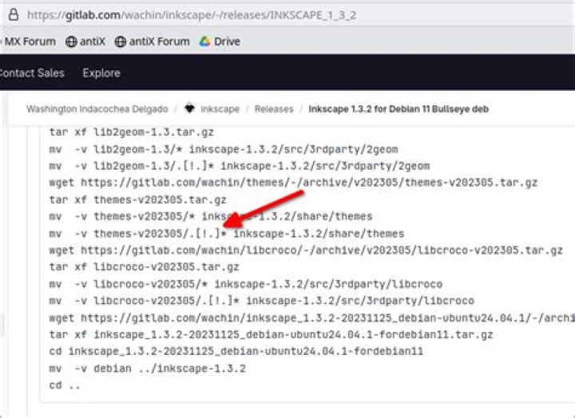The height and width of the screenshot is (418, 575).
Task: Click the 'mv -v themes-v202305/.[!.]*' command line
Action: [227, 234]
